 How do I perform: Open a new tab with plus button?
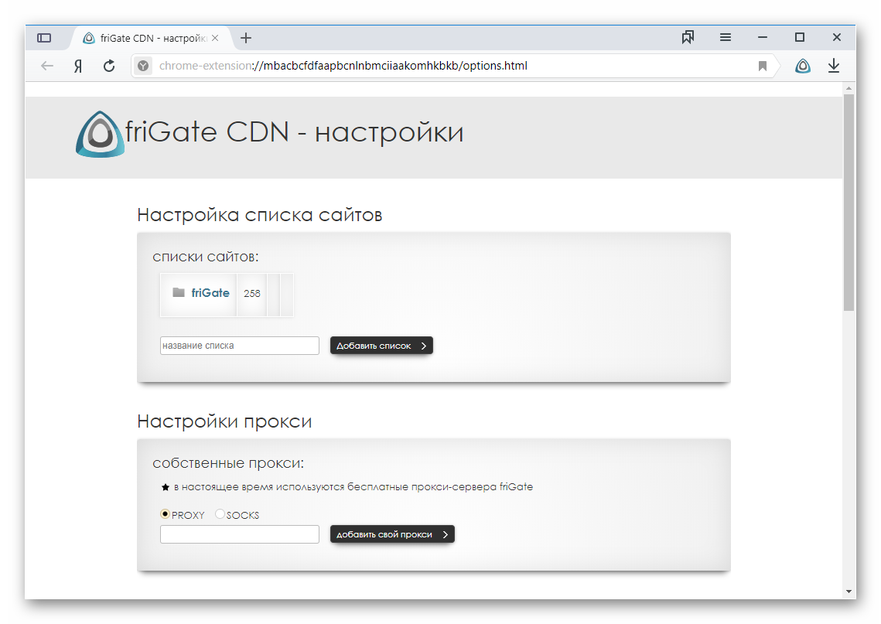click(246, 38)
